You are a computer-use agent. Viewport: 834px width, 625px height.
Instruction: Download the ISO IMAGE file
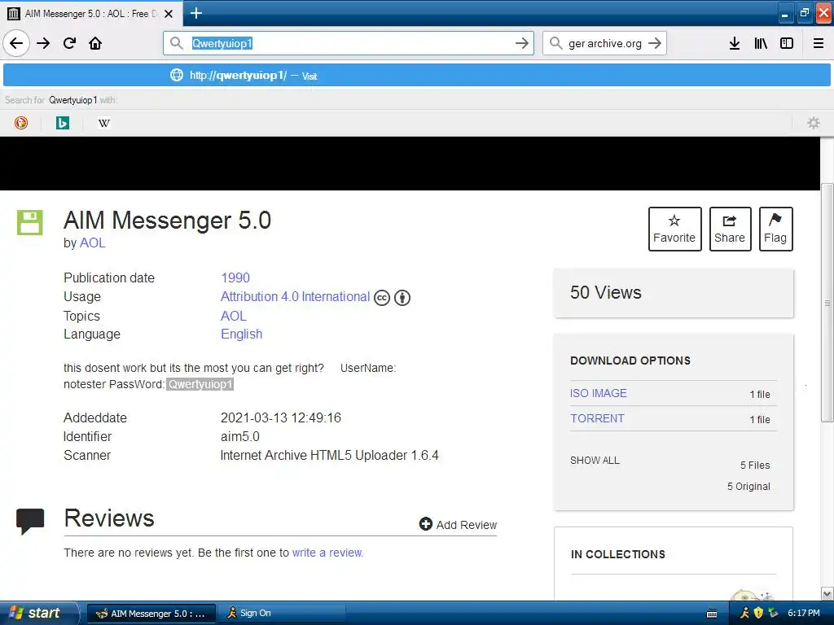(599, 393)
